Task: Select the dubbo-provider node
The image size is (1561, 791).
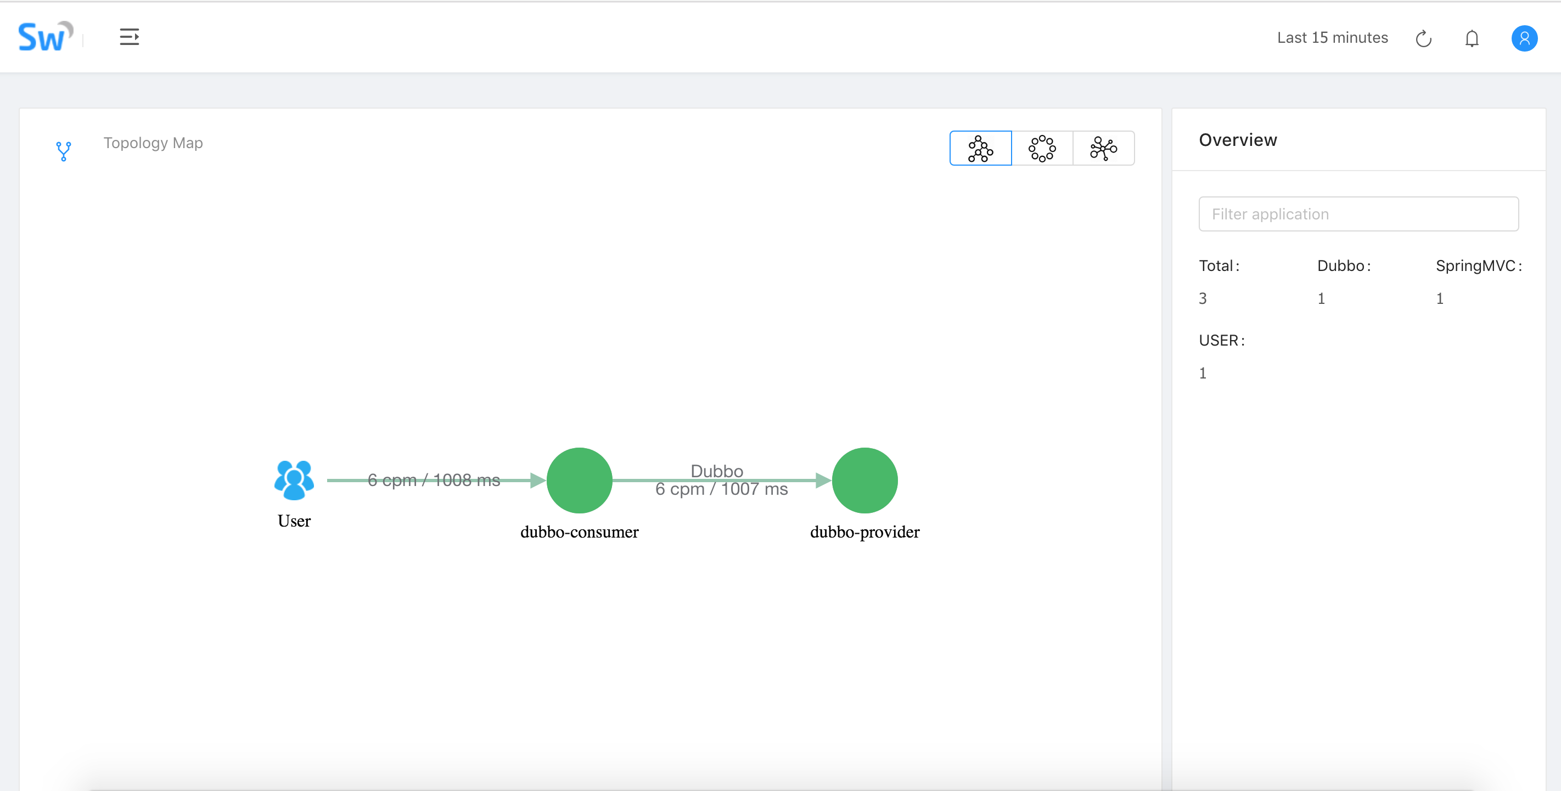Action: pos(864,481)
